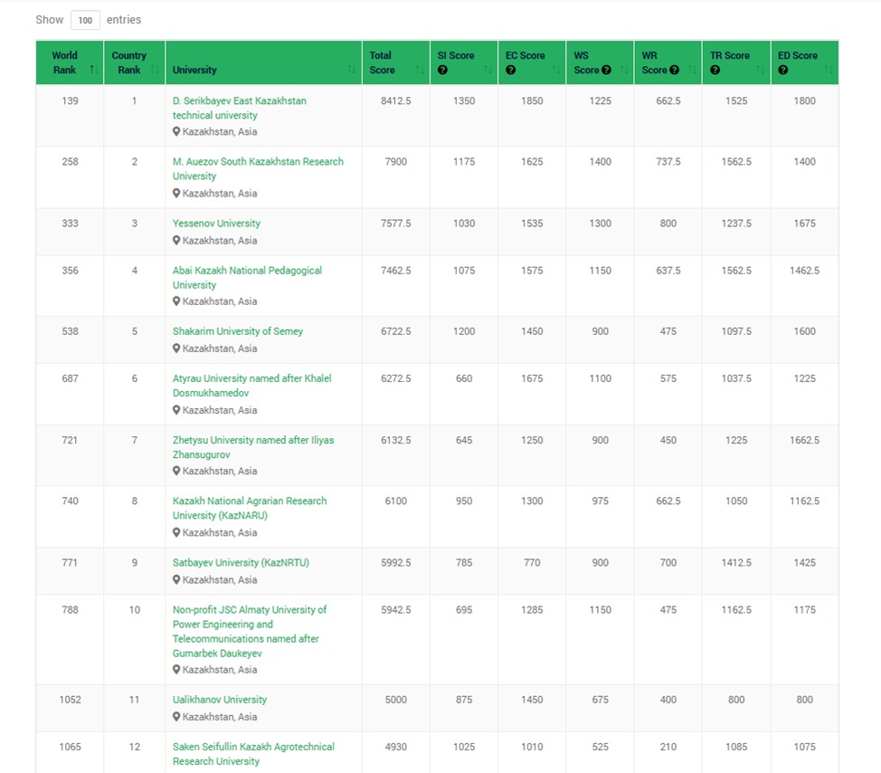Viewport: 881px width, 773px height.
Task: Open Satbayev University (KazNRTU) link
Action: click(x=241, y=563)
